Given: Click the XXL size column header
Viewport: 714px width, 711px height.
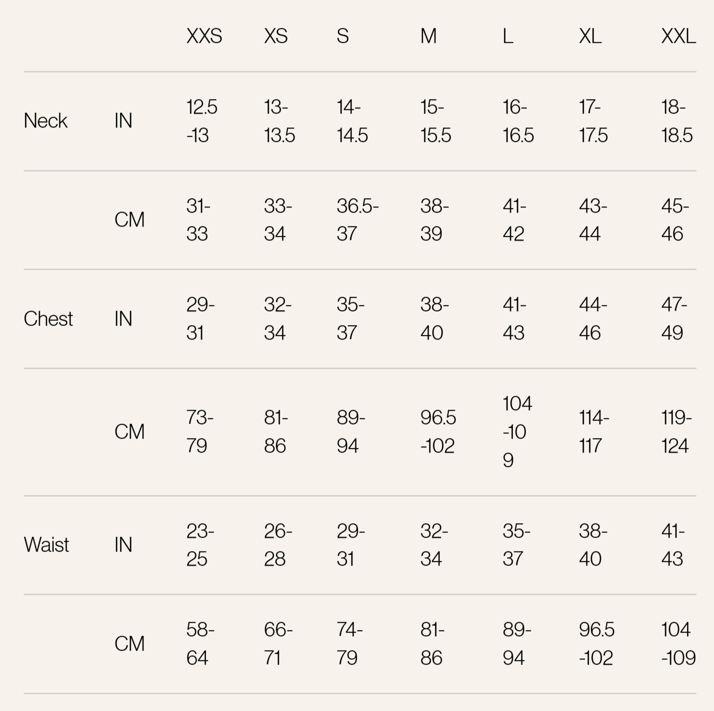Looking at the screenshot, I should tap(678, 36).
